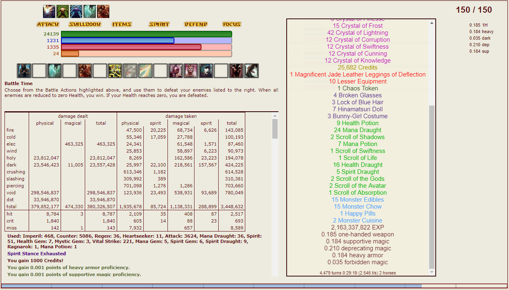
Task: Select '1 Happy Pills' line
Action: (357, 214)
